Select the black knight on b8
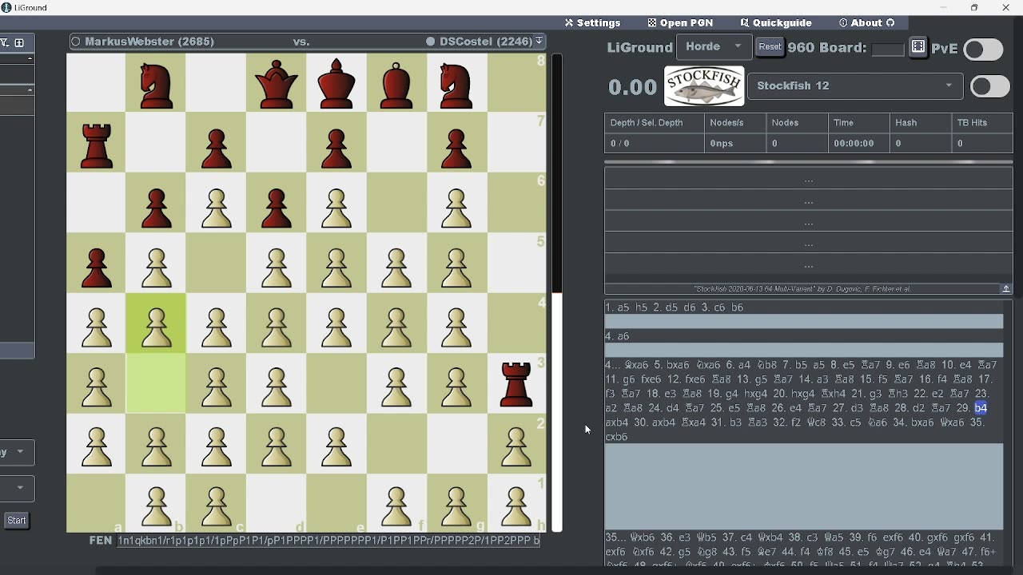Viewport: 1023px width, 575px height. point(157,85)
